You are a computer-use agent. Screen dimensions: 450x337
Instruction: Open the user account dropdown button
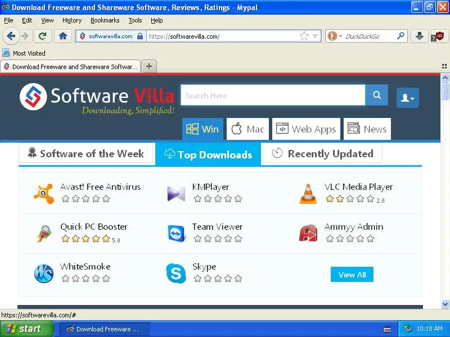tap(407, 98)
